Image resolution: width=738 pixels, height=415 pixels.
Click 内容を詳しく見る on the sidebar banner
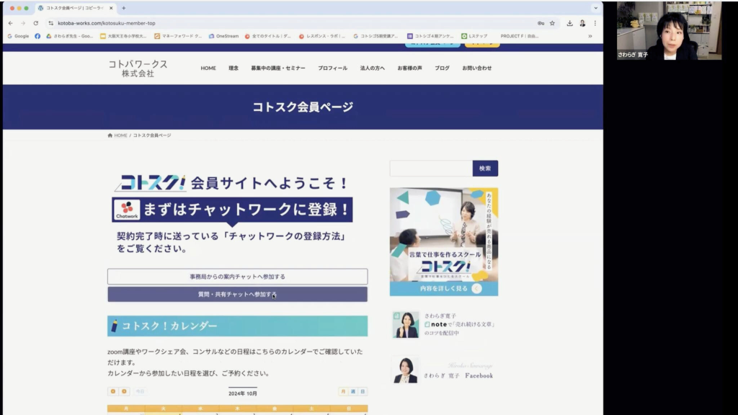pos(444,288)
